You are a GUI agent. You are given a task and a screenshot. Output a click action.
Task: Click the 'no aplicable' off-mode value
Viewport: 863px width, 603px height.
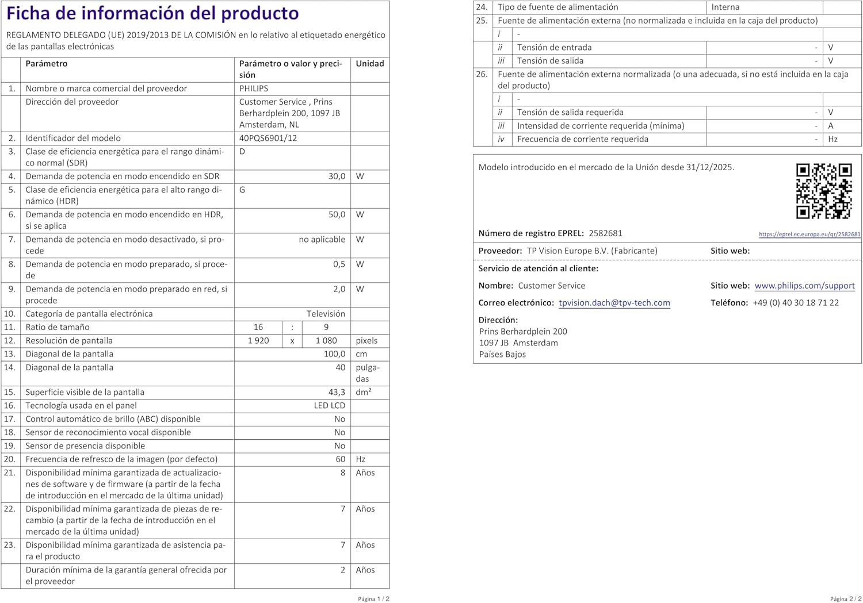click(322, 240)
